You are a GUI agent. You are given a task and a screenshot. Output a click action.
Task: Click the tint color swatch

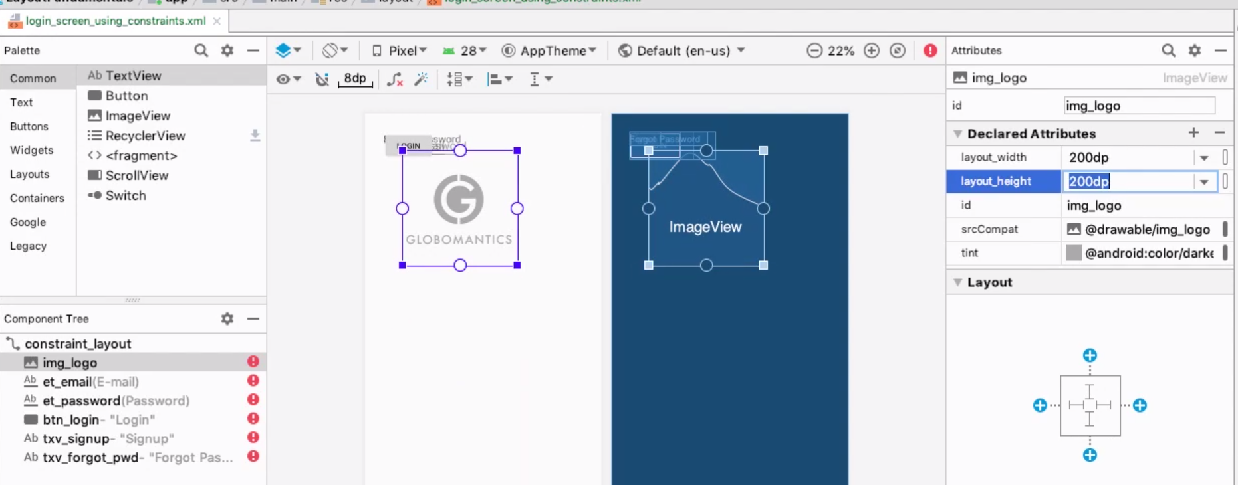click(x=1074, y=253)
